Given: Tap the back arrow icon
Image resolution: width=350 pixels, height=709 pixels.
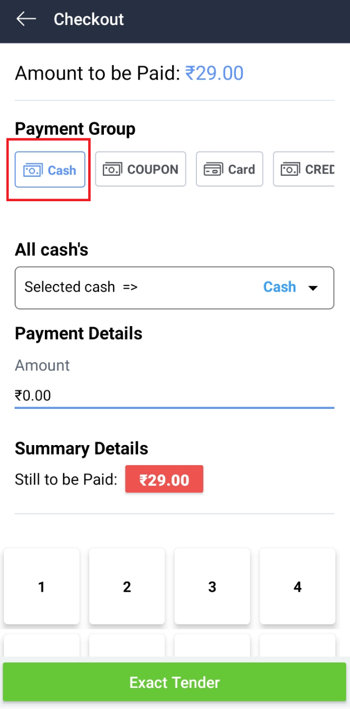Looking at the screenshot, I should coord(25,19).
